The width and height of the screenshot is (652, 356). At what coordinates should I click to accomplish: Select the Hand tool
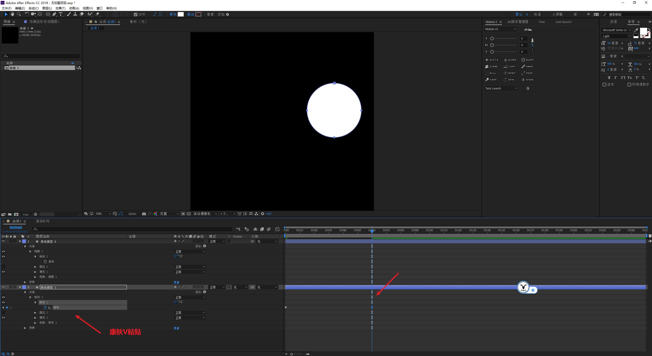[12, 14]
